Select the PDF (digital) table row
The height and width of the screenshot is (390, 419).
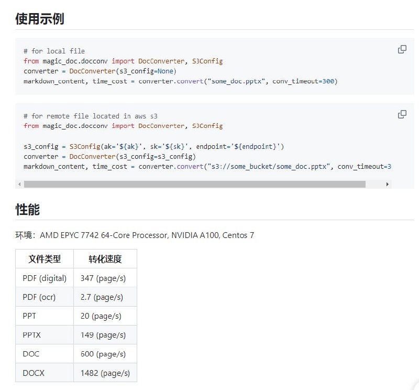45,278
